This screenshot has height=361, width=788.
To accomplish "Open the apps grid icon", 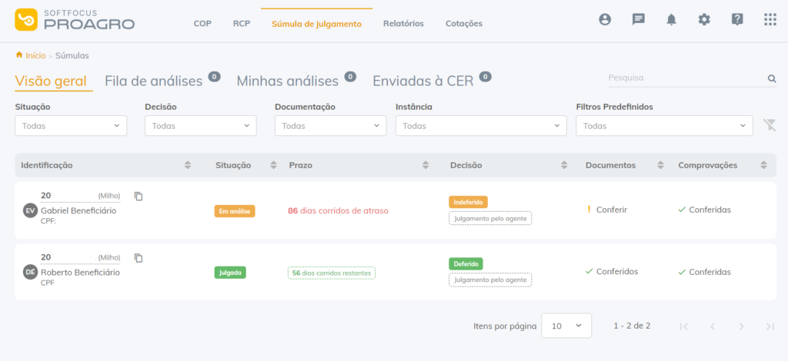I will [770, 19].
